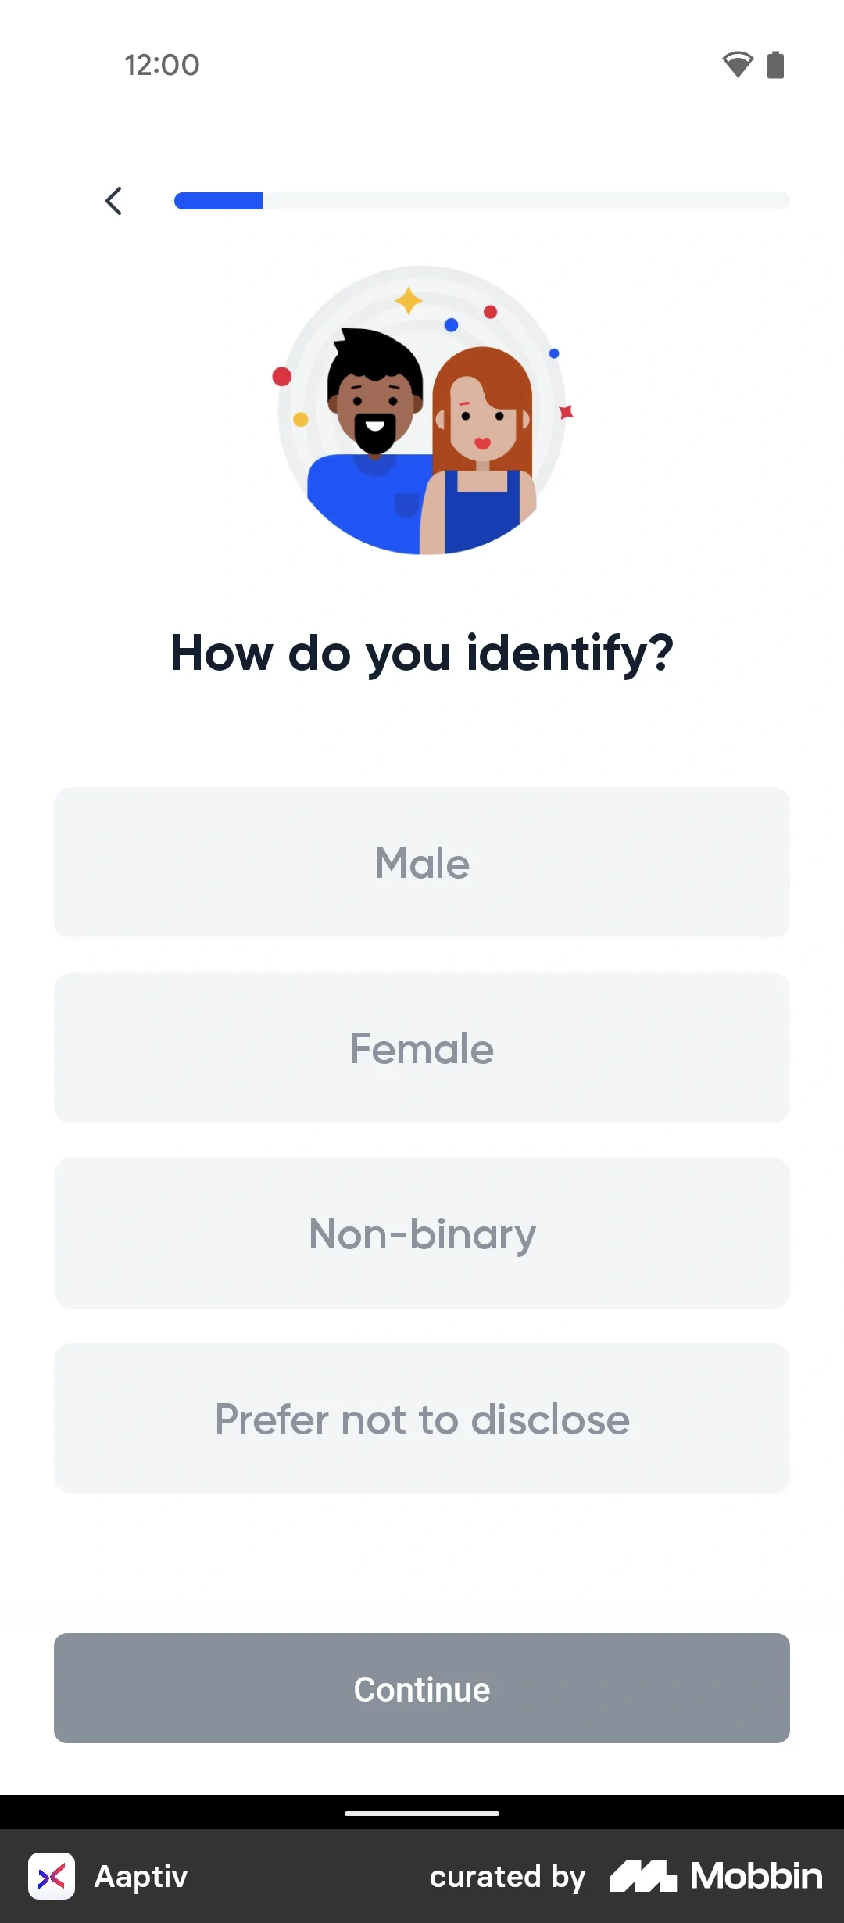Choose Non-binary as your identity

coord(422,1234)
